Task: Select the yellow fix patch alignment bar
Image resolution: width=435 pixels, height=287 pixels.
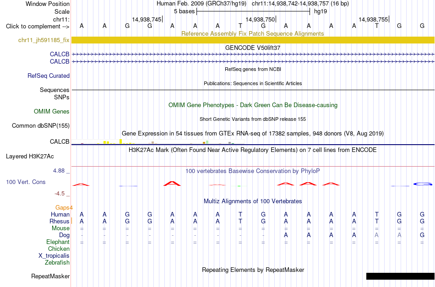Action: click(x=253, y=40)
